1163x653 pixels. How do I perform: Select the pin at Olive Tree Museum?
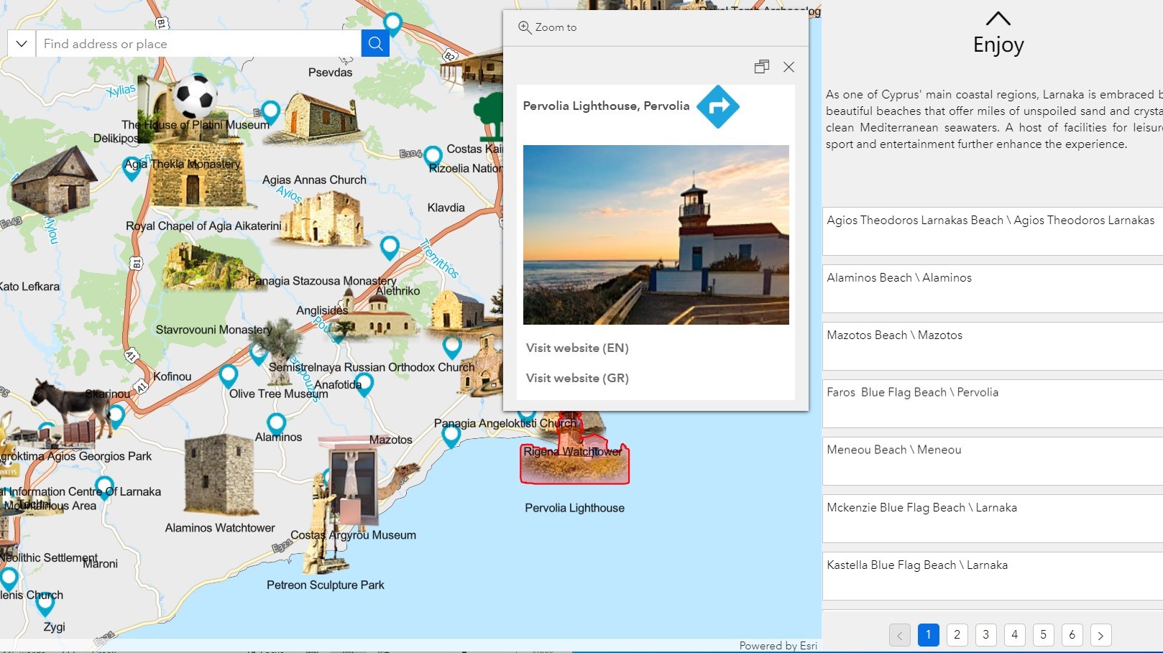[230, 374]
